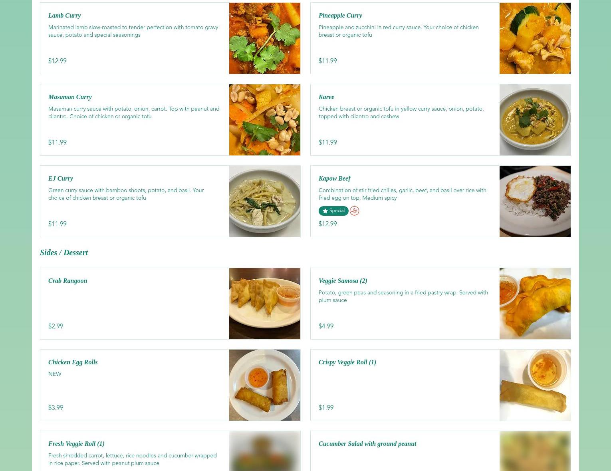The image size is (611, 471).
Task: View the Masaman Curry image
Action: coord(265,120)
